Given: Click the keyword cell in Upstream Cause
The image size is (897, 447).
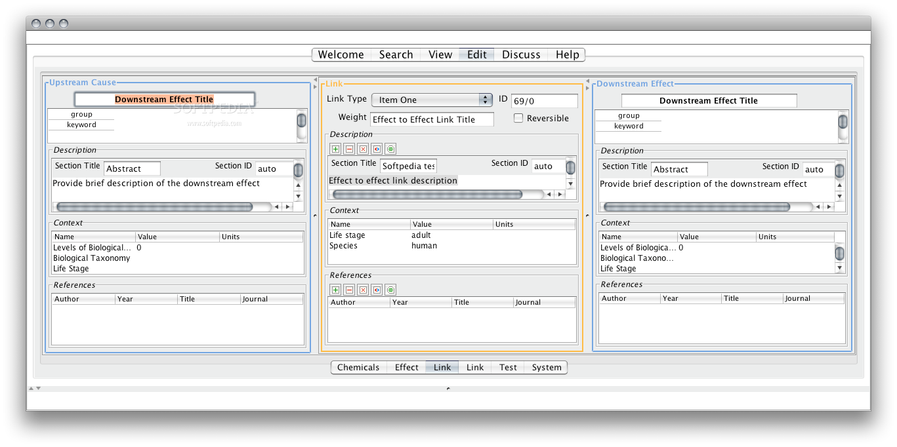Looking at the screenshot, I should pyautogui.click(x=81, y=125).
